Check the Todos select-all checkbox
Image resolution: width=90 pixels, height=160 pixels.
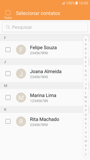tap(8, 13)
